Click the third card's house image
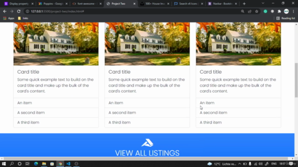The width and height of the screenshot is (298, 167). click(238, 44)
